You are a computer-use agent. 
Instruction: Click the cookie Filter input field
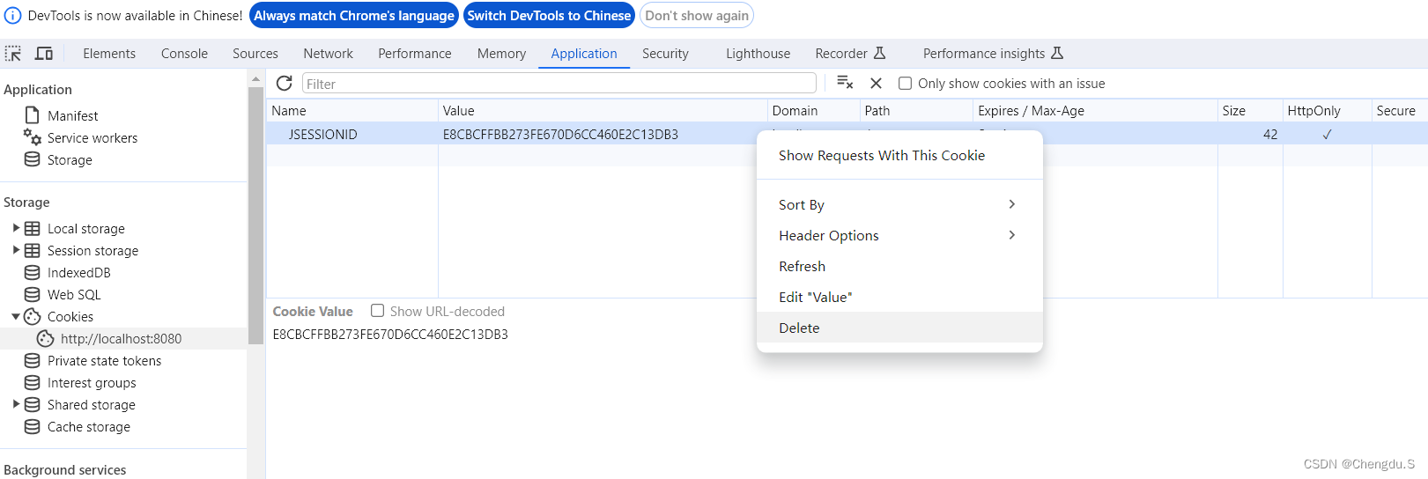pyautogui.click(x=559, y=84)
